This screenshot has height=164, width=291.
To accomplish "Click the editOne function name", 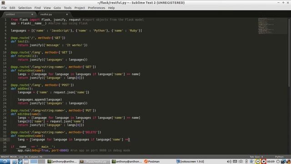I will 24,114.
